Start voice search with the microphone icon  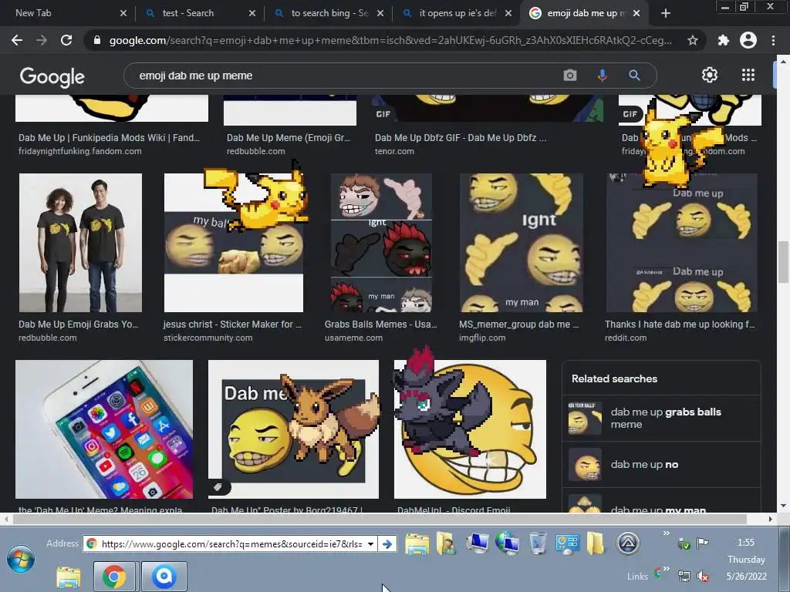(x=602, y=76)
